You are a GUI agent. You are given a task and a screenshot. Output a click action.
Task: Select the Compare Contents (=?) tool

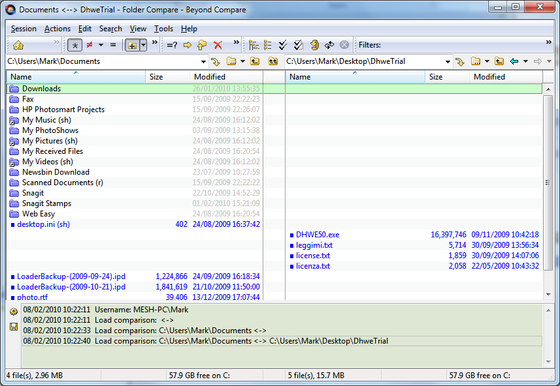pos(171,44)
